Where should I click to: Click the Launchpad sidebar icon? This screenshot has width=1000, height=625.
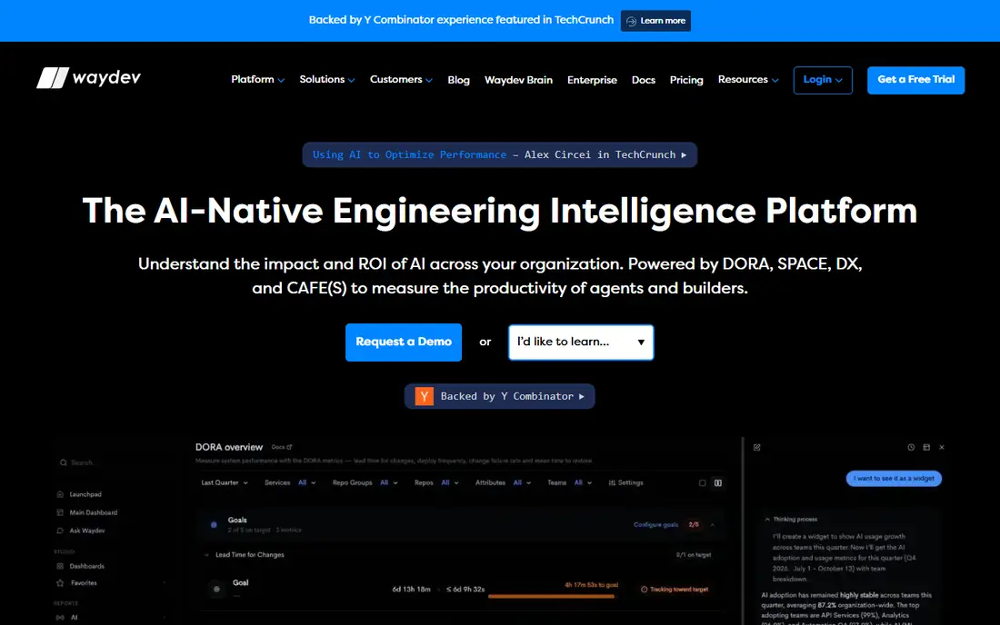(60, 494)
